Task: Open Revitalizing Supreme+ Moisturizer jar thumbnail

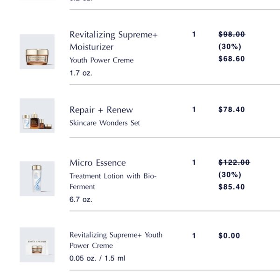Action: click(37, 52)
